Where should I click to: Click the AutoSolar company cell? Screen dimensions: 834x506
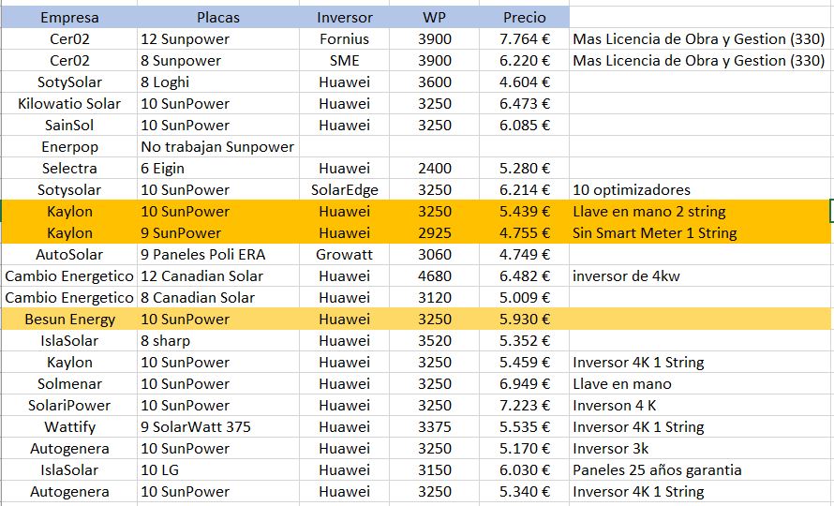point(69,254)
